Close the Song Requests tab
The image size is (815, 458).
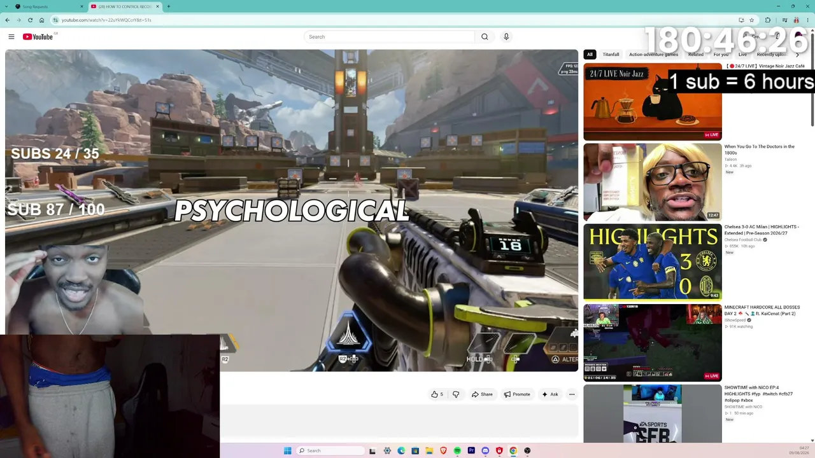81,6
